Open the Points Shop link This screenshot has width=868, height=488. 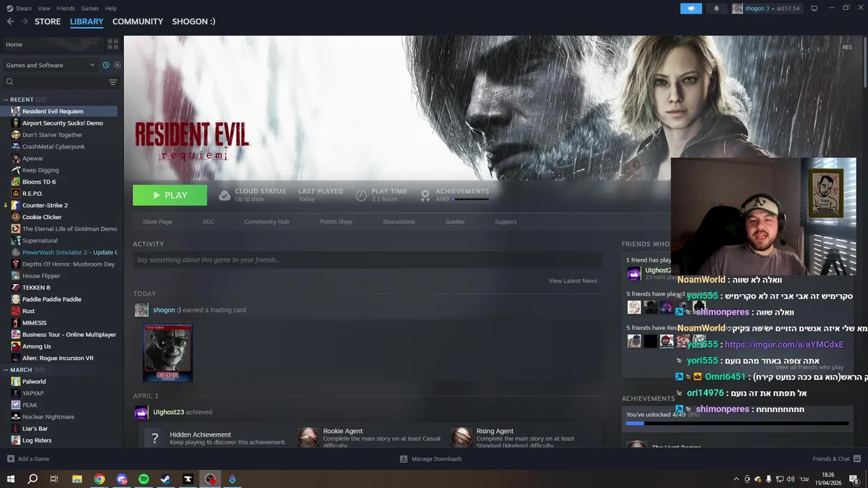tap(336, 222)
